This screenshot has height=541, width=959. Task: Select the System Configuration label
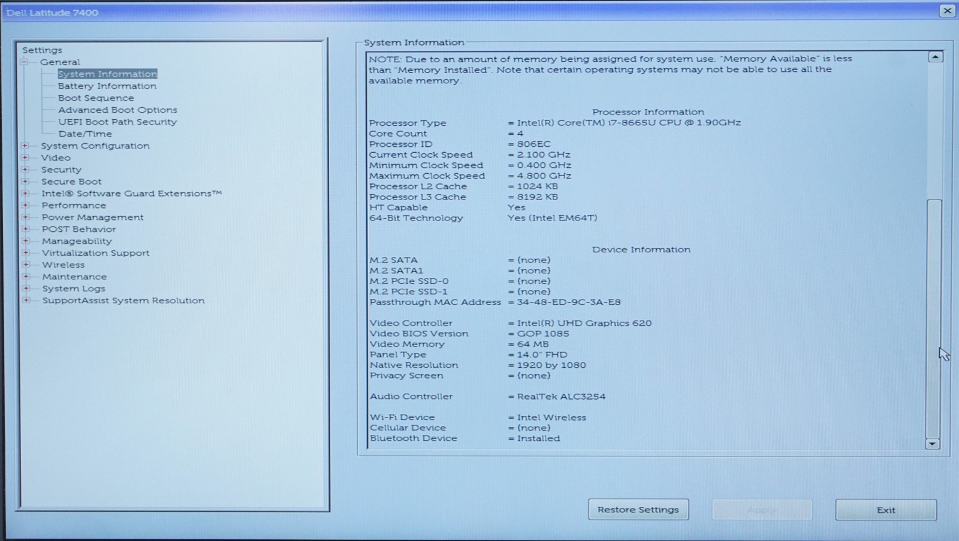(95, 146)
